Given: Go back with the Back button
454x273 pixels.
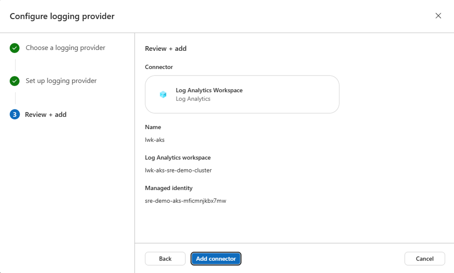Looking at the screenshot, I should pyautogui.click(x=165, y=259).
